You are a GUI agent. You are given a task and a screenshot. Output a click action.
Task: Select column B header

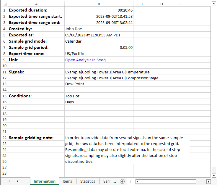pos(99,4)
